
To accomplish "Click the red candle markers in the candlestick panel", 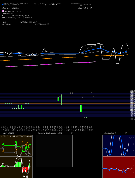I will [x=71, y=93].
